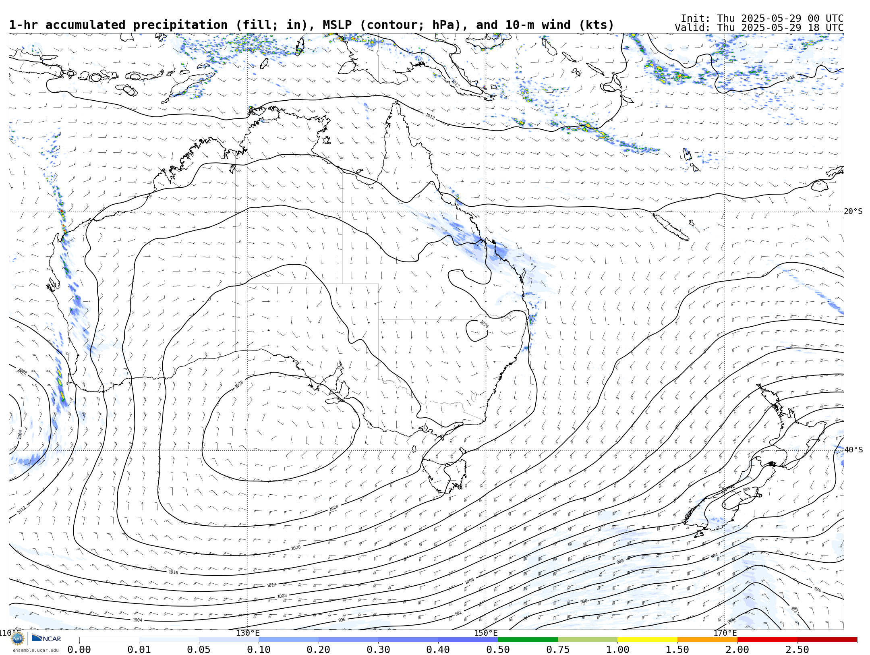Click the 984 hPa contour label
870x655 pixels.
(x=714, y=556)
